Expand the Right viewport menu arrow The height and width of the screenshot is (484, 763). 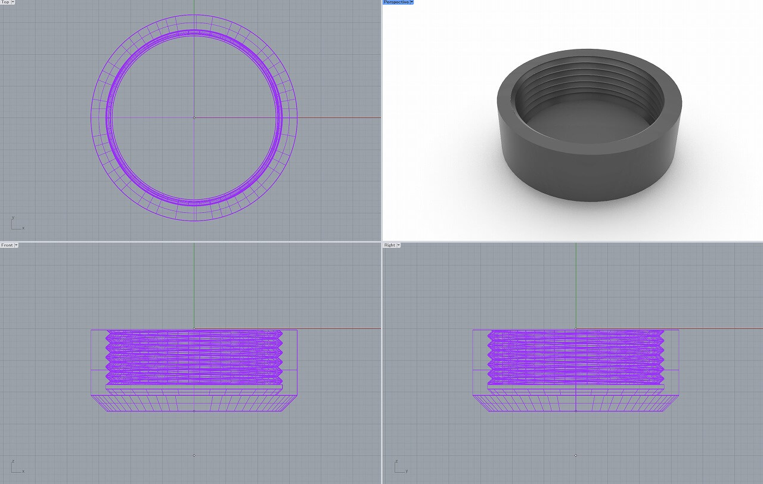click(398, 245)
